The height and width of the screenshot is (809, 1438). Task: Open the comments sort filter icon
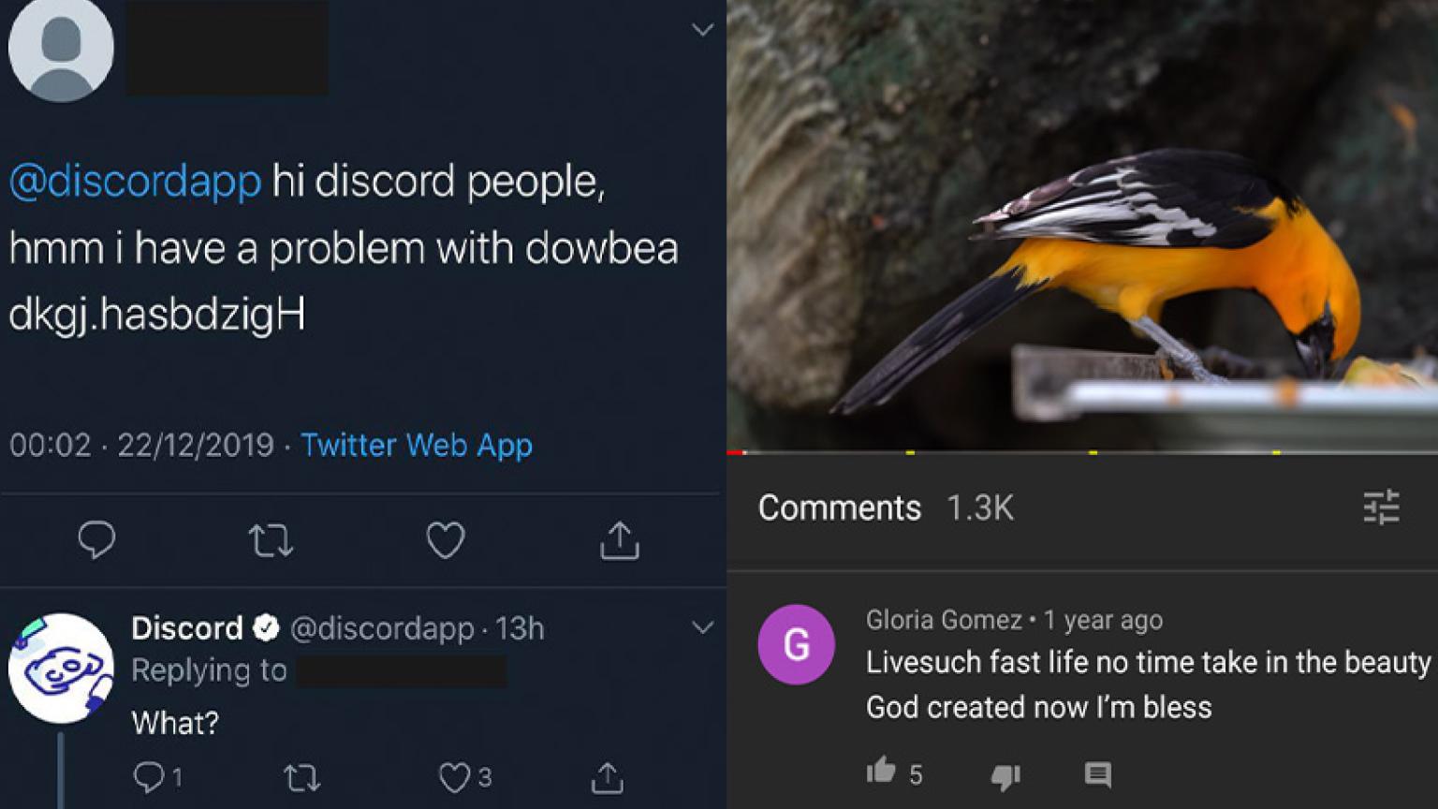coord(1381,507)
